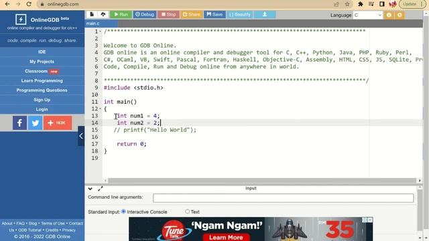The width and height of the screenshot is (429, 241).
Task: Select Text standard input radio button
Action: pos(188,212)
